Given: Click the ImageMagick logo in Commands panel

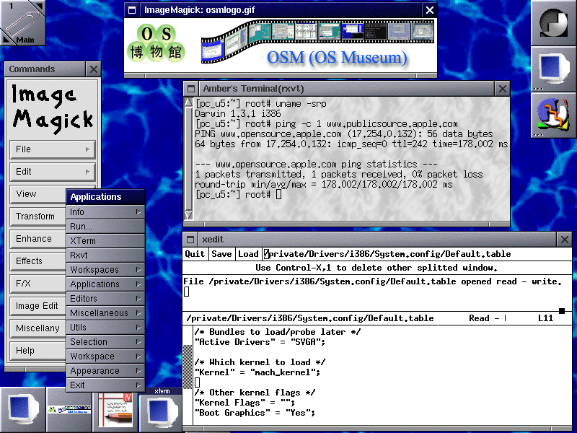Looking at the screenshot, I should [53, 108].
